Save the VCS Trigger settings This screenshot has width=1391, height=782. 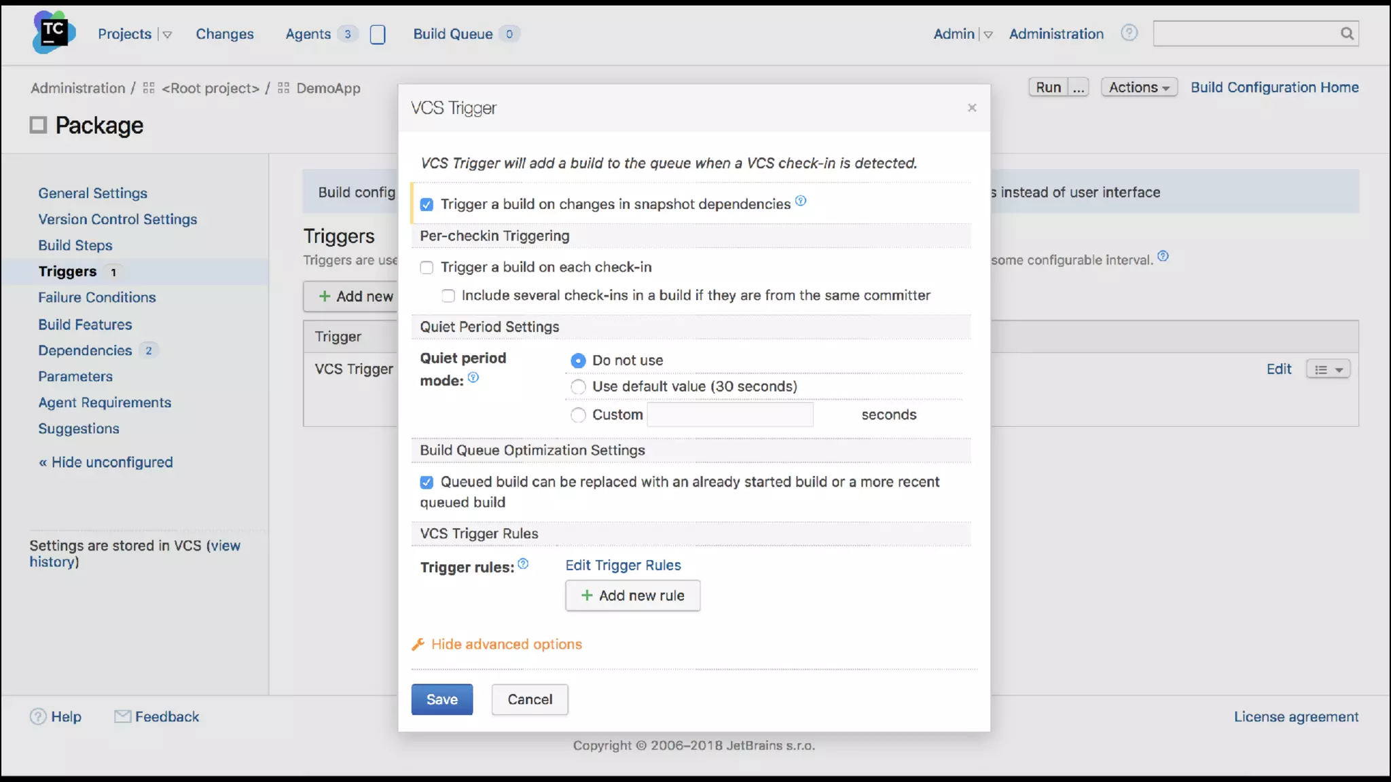point(441,699)
